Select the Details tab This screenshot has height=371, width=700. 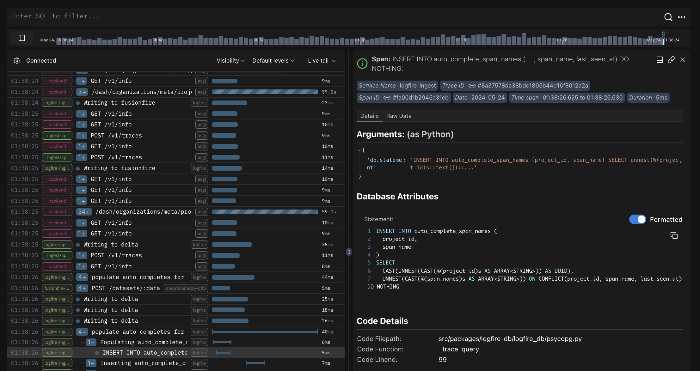tap(369, 116)
